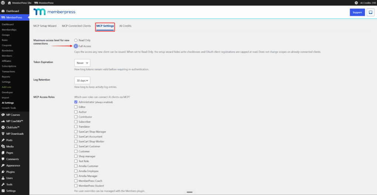Check the SureCart Accountant box
The image size is (377, 195).
coord(76,136)
